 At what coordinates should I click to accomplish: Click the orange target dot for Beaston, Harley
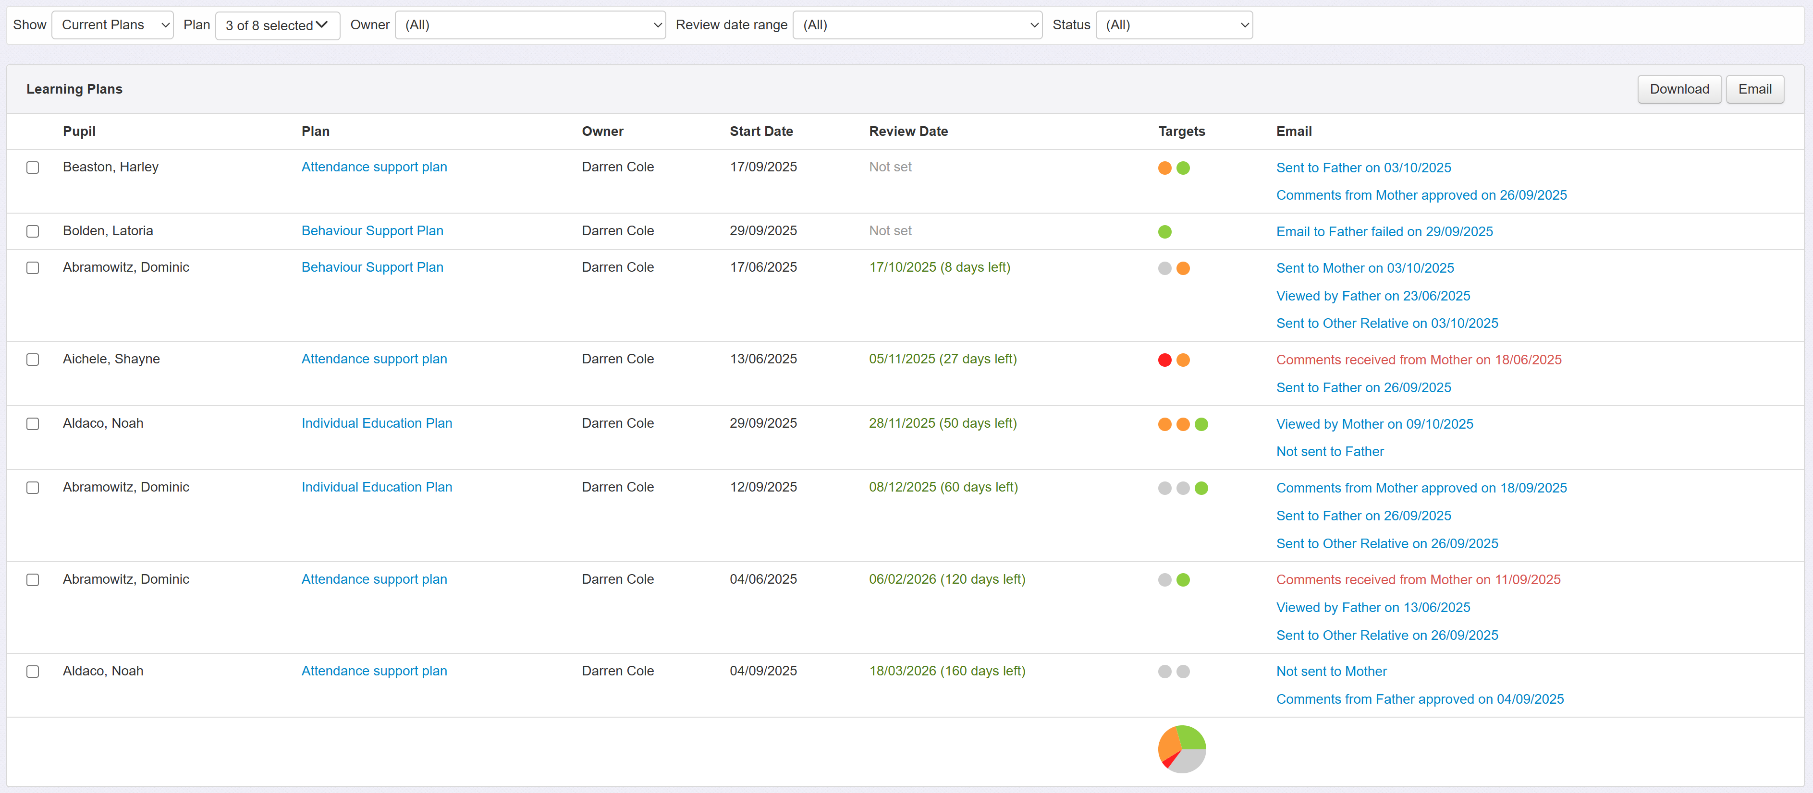(1164, 168)
